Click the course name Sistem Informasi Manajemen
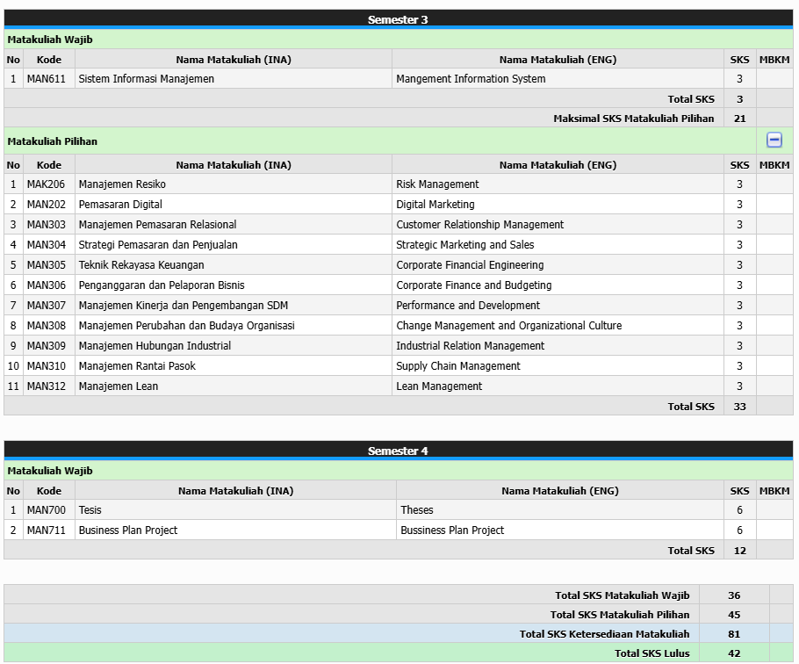799x664 pixels. click(x=147, y=79)
